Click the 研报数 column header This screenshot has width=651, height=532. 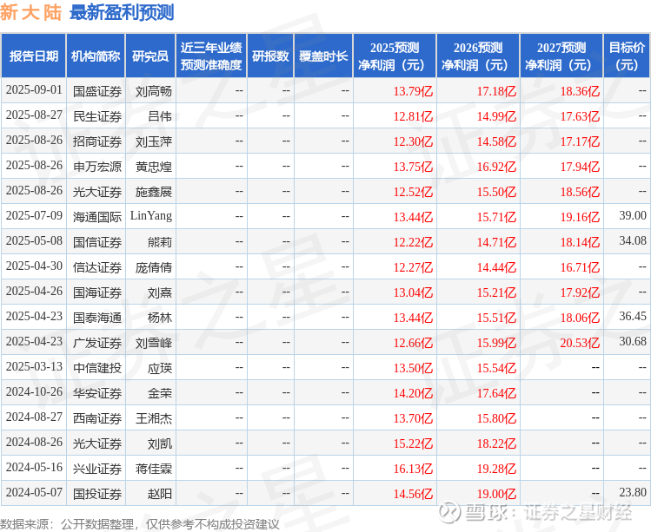pos(270,56)
